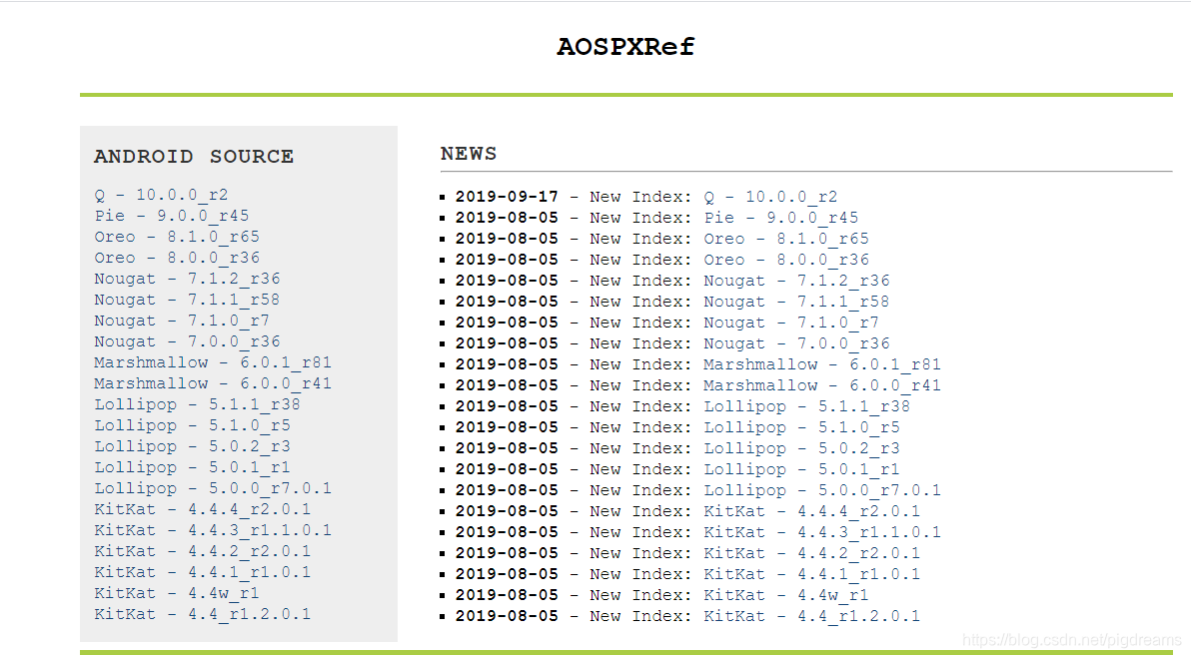The image size is (1191, 658).
Task: Click the ANDROID SOURCE sidebar heading
Action: tap(194, 157)
